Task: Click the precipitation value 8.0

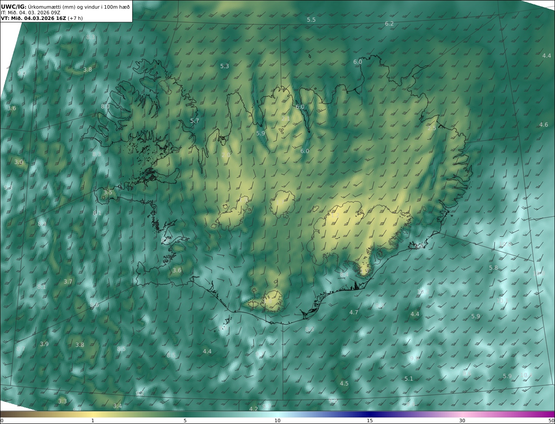Action: (105, 107)
